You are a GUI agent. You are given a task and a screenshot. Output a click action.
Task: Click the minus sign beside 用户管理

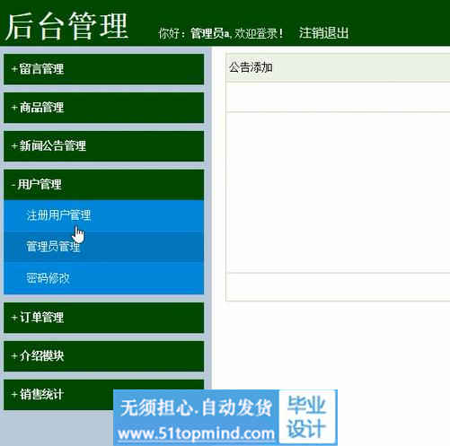tap(13, 185)
